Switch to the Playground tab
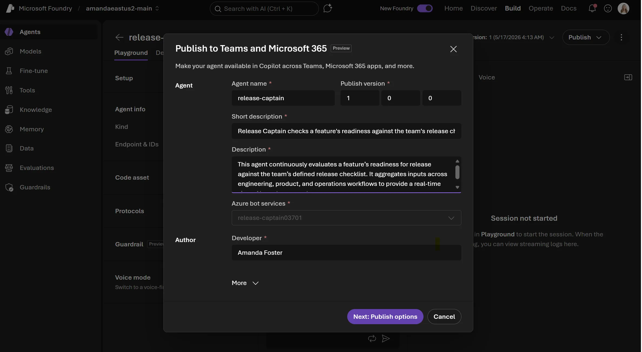Viewport: 642px width, 352px height. 131,53
